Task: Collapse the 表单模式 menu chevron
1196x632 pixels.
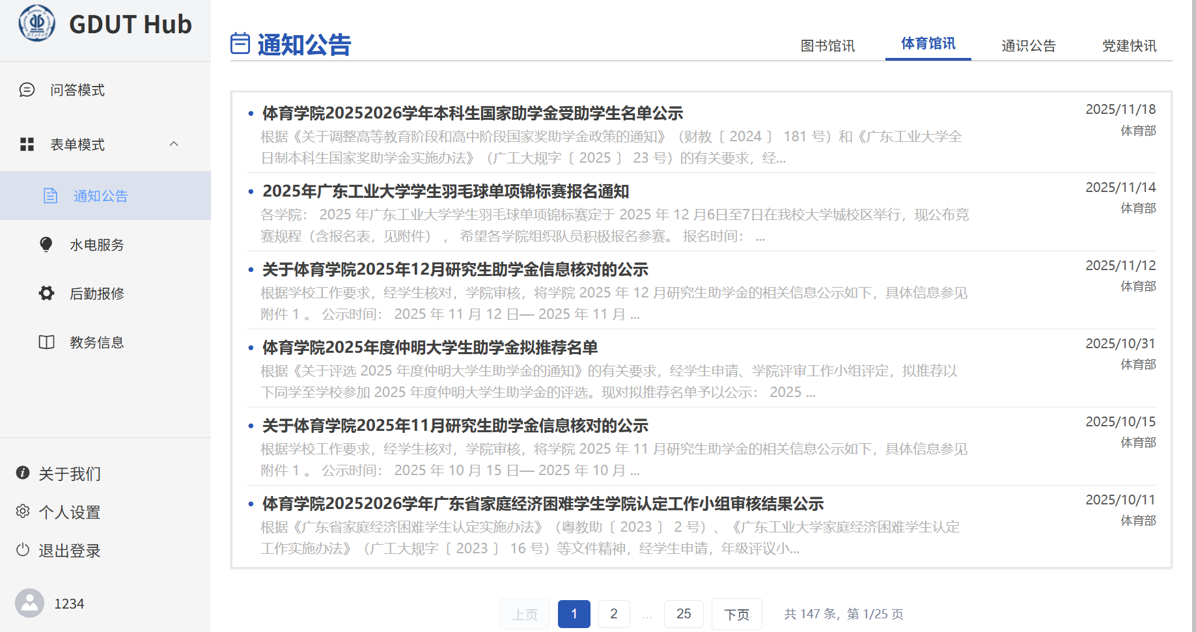Action: pos(174,144)
